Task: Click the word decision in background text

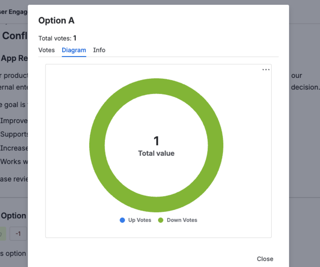Action: coord(305,87)
